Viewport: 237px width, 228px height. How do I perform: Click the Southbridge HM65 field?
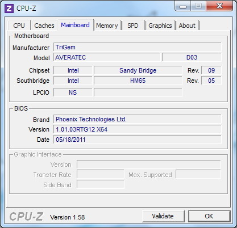click(x=138, y=81)
